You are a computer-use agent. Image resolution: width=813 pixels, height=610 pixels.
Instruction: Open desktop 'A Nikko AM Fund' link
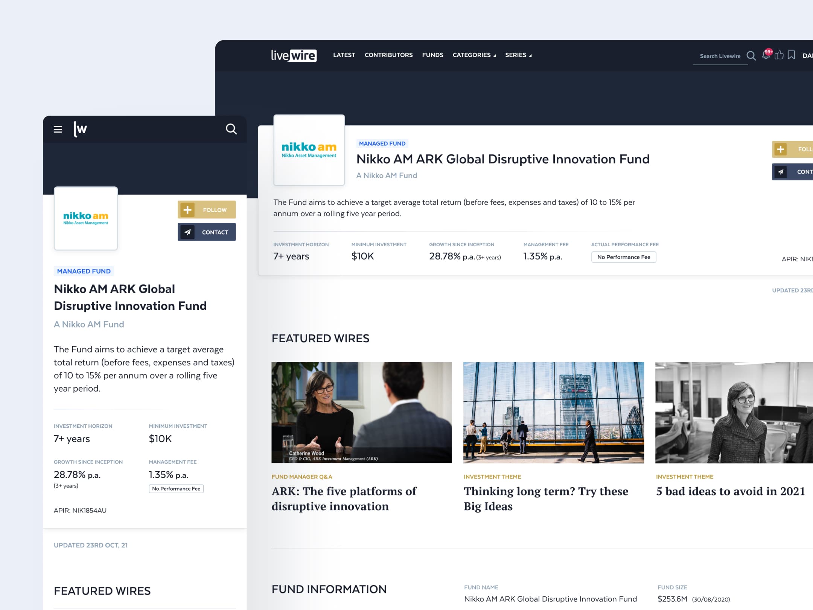point(387,175)
